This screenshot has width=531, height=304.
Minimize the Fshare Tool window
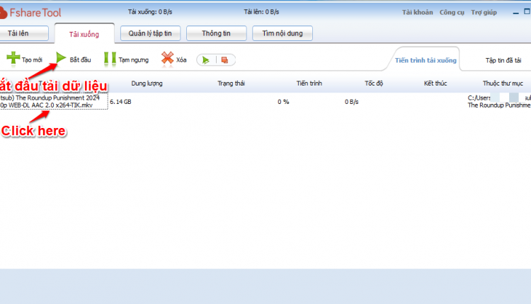pos(515,13)
